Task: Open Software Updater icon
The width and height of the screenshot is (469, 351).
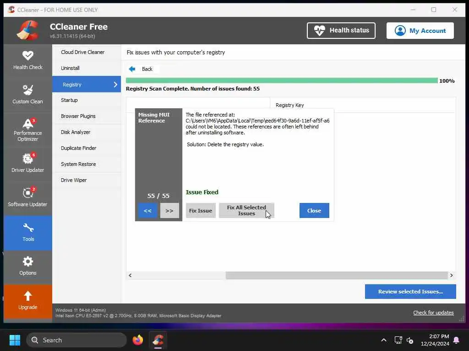Action: coord(28,192)
